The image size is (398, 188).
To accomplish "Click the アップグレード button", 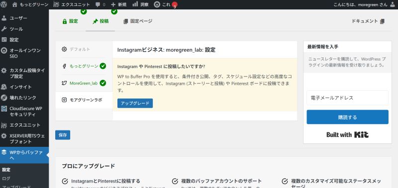I will (135, 103).
